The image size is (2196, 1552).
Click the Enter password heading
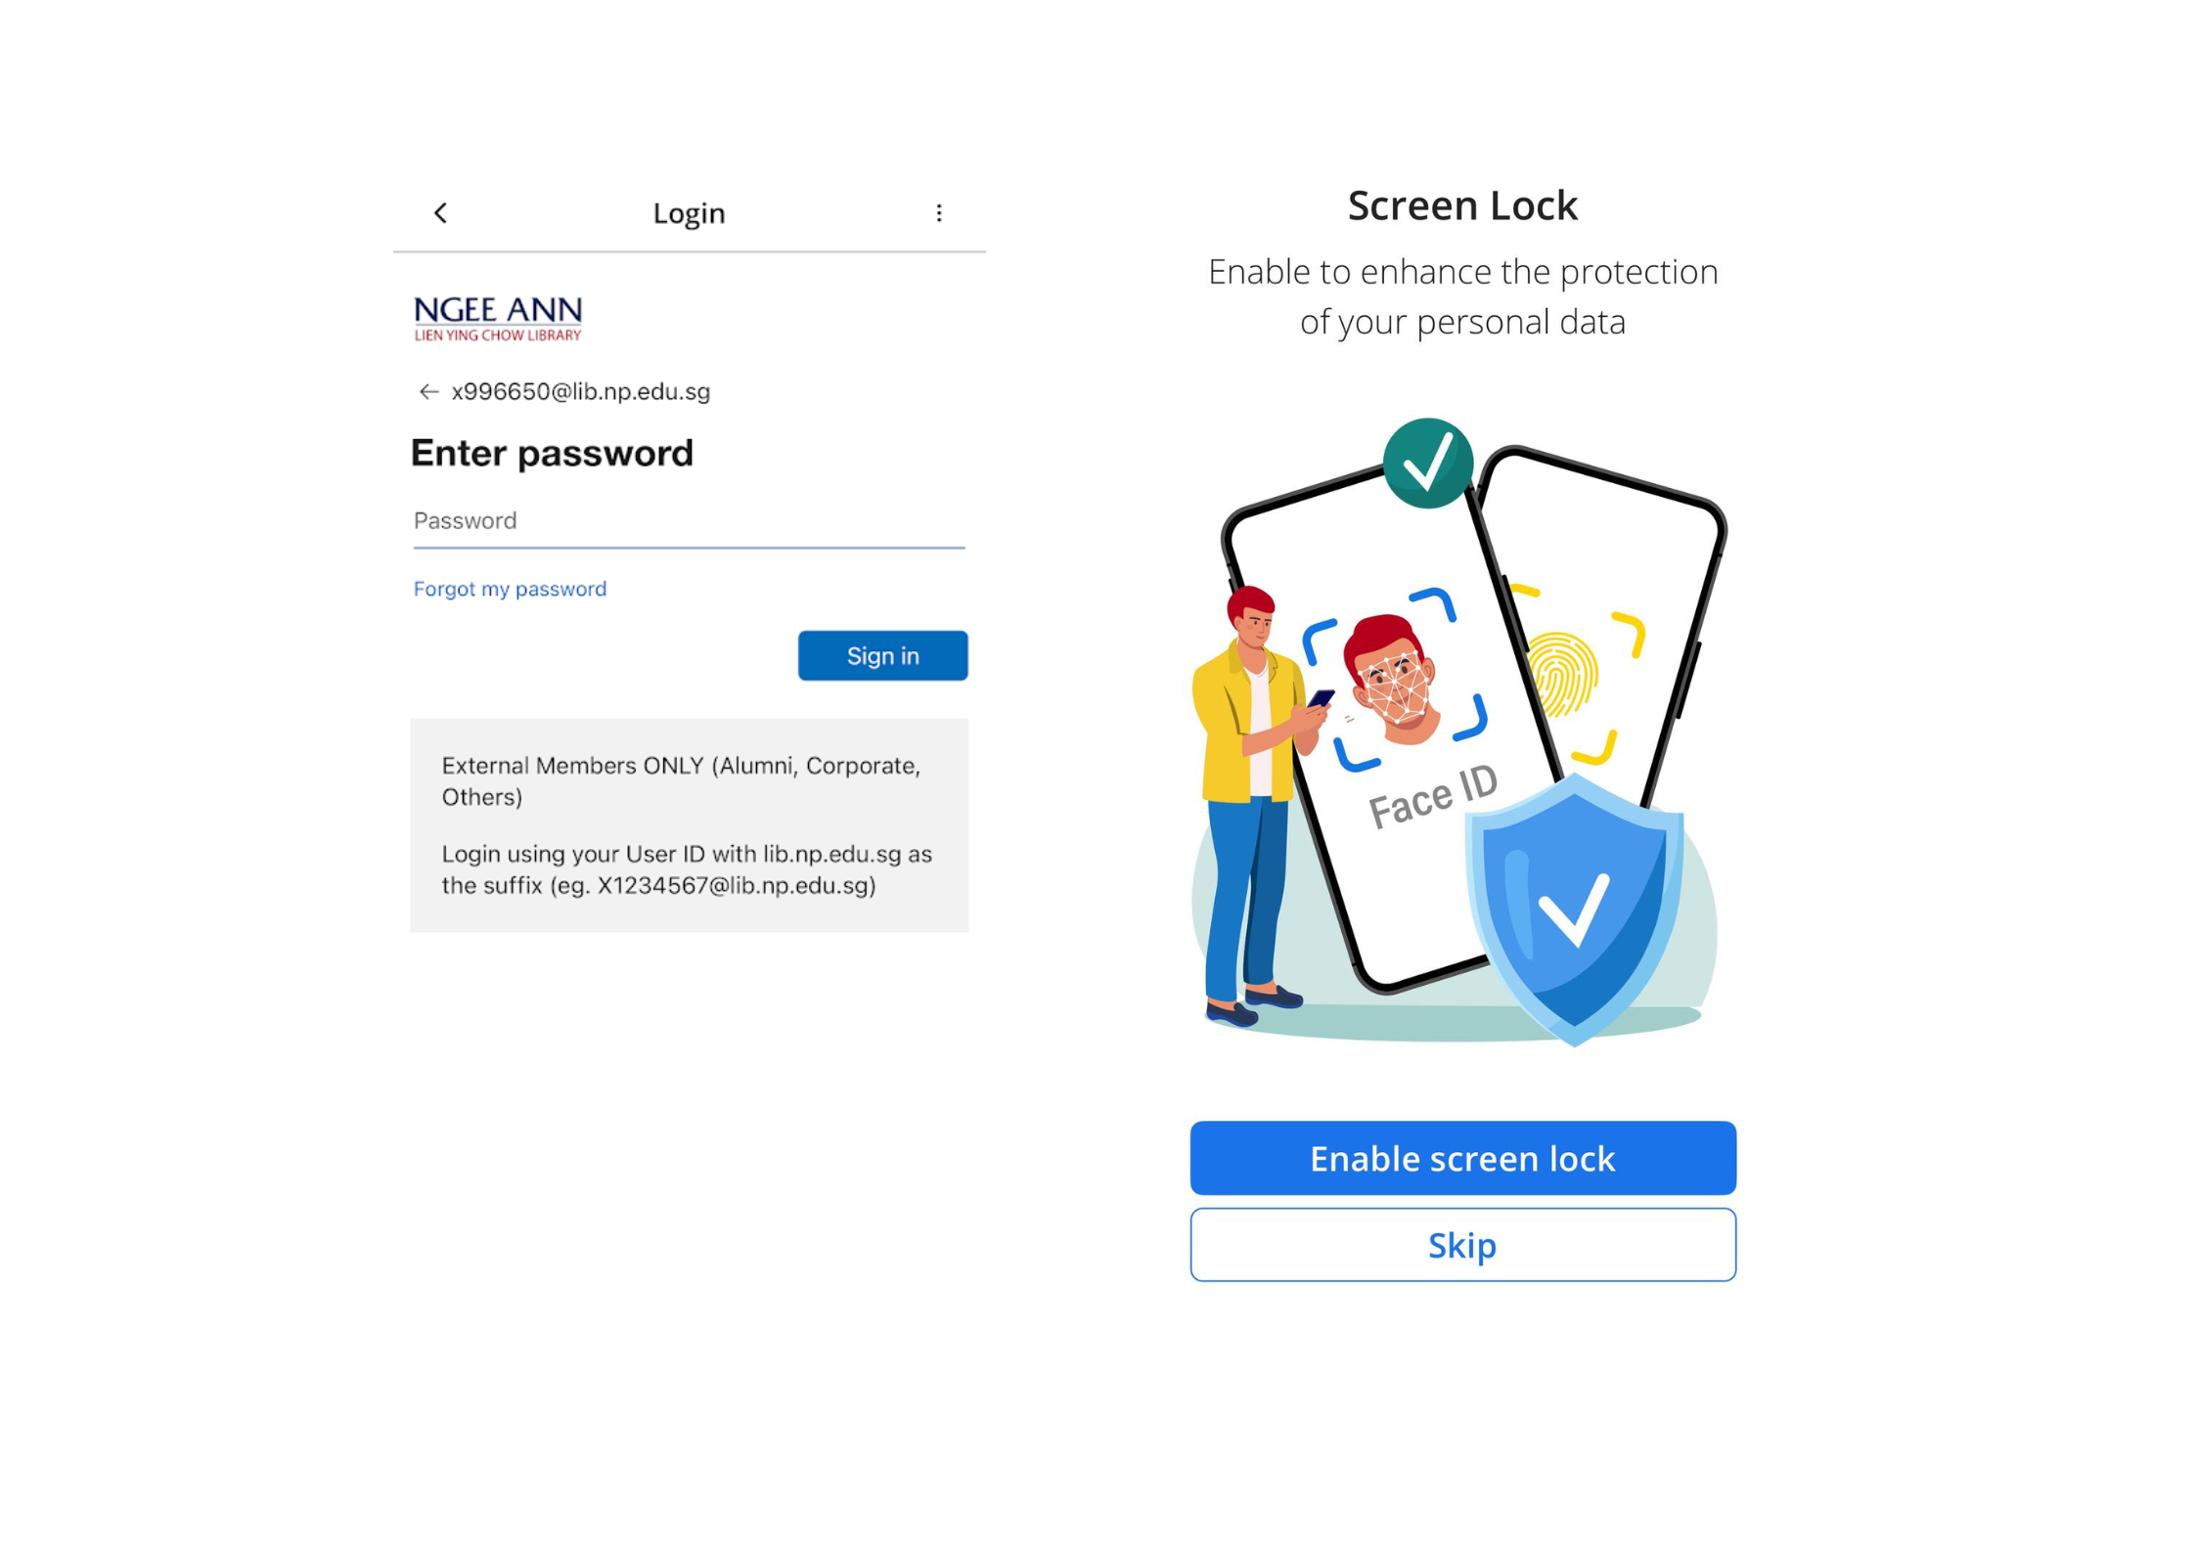tap(552, 453)
